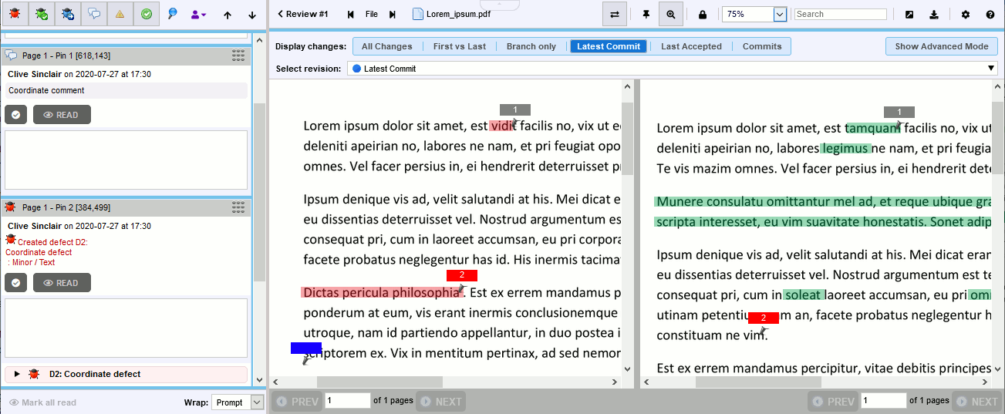Click the toolbar Search input field

pyautogui.click(x=840, y=14)
